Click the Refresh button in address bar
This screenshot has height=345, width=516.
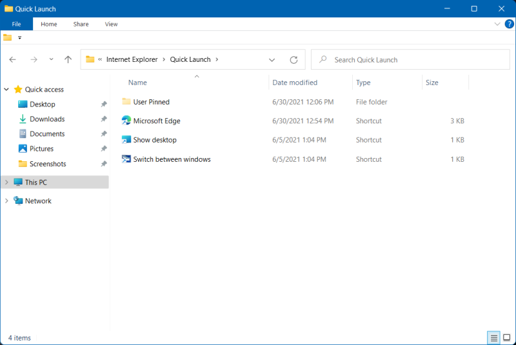point(293,60)
